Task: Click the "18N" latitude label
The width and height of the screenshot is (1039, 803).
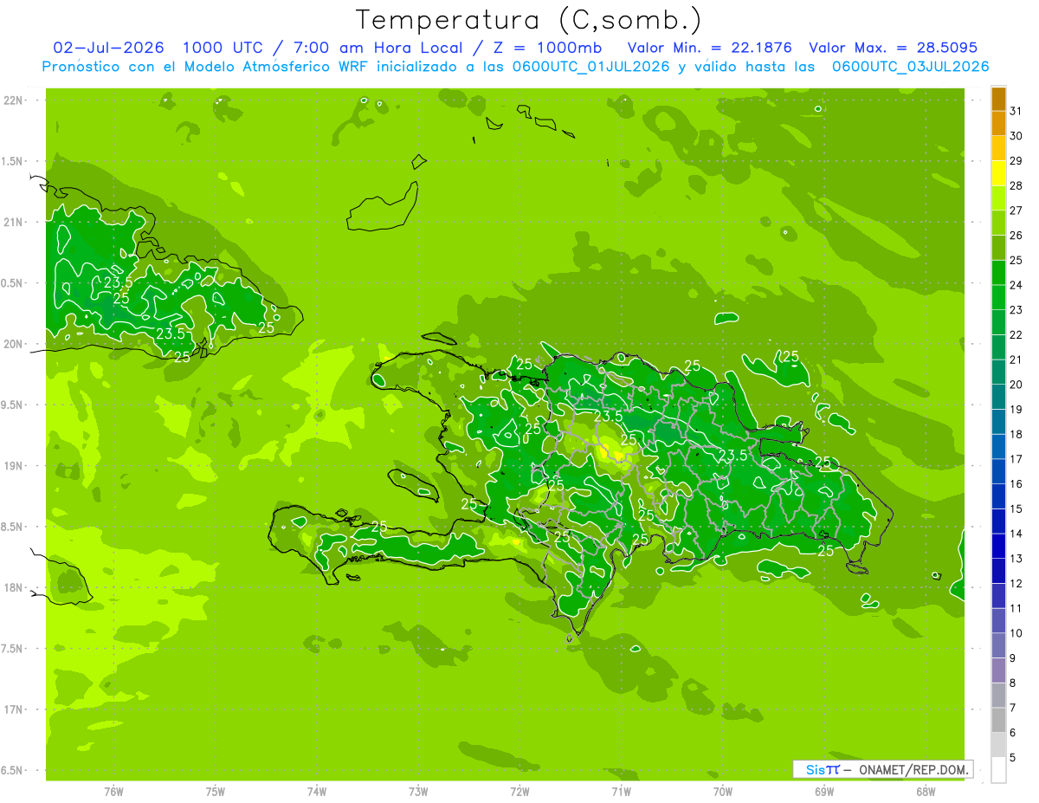Action: click(x=14, y=588)
